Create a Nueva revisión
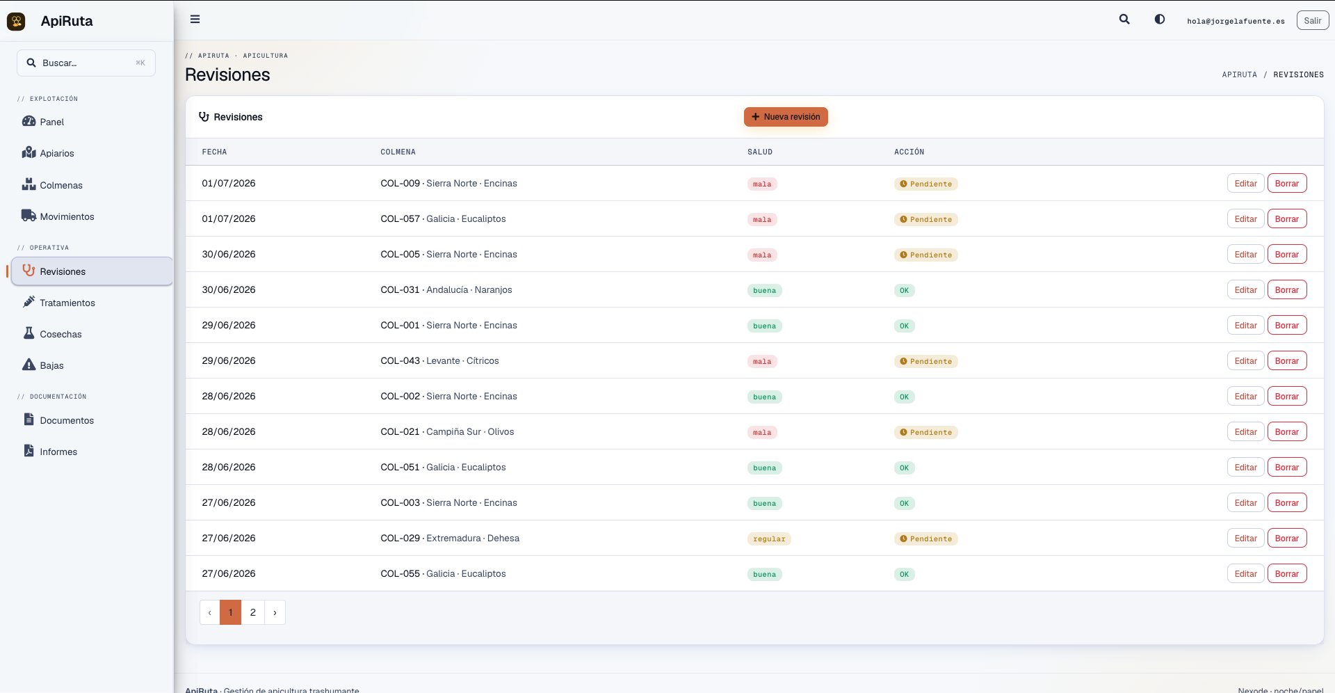1335x693 pixels. pos(786,117)
